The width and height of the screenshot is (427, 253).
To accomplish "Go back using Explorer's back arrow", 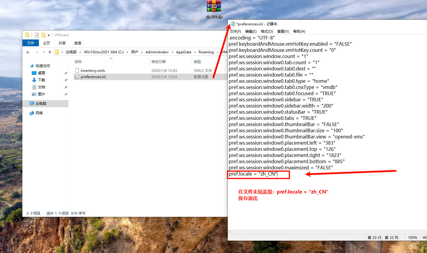I will coord(28,52).
